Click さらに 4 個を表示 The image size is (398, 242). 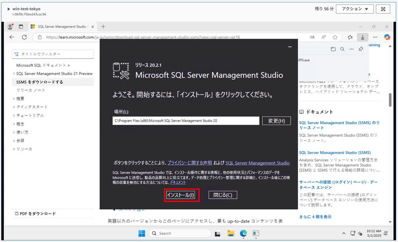(x=315, y=217)
